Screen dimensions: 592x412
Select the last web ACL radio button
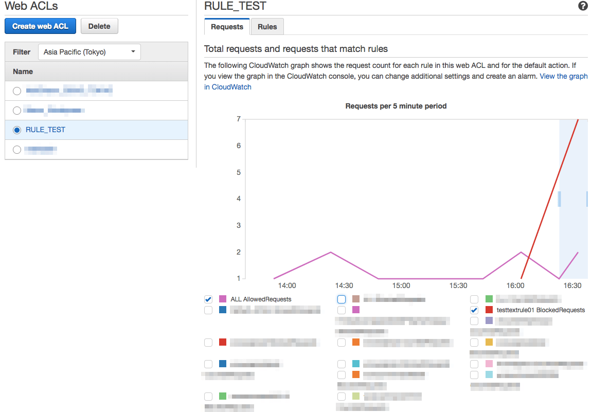coord(17,150)
